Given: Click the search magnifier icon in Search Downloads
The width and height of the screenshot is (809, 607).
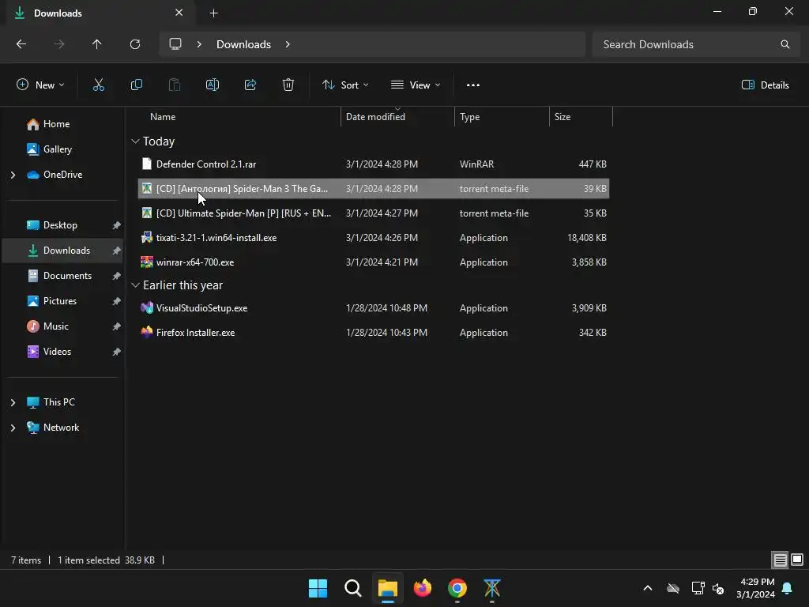Looking at the screenshot, I should tap(785, 44).
